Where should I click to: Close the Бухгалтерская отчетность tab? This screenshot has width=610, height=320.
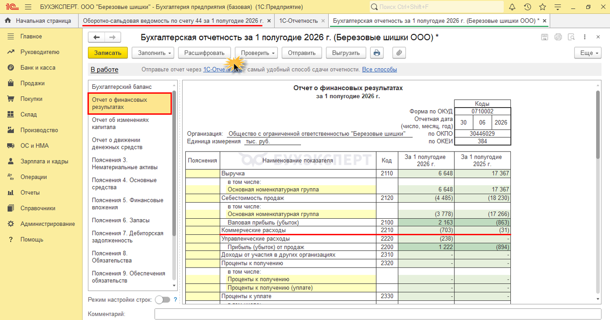545,21
